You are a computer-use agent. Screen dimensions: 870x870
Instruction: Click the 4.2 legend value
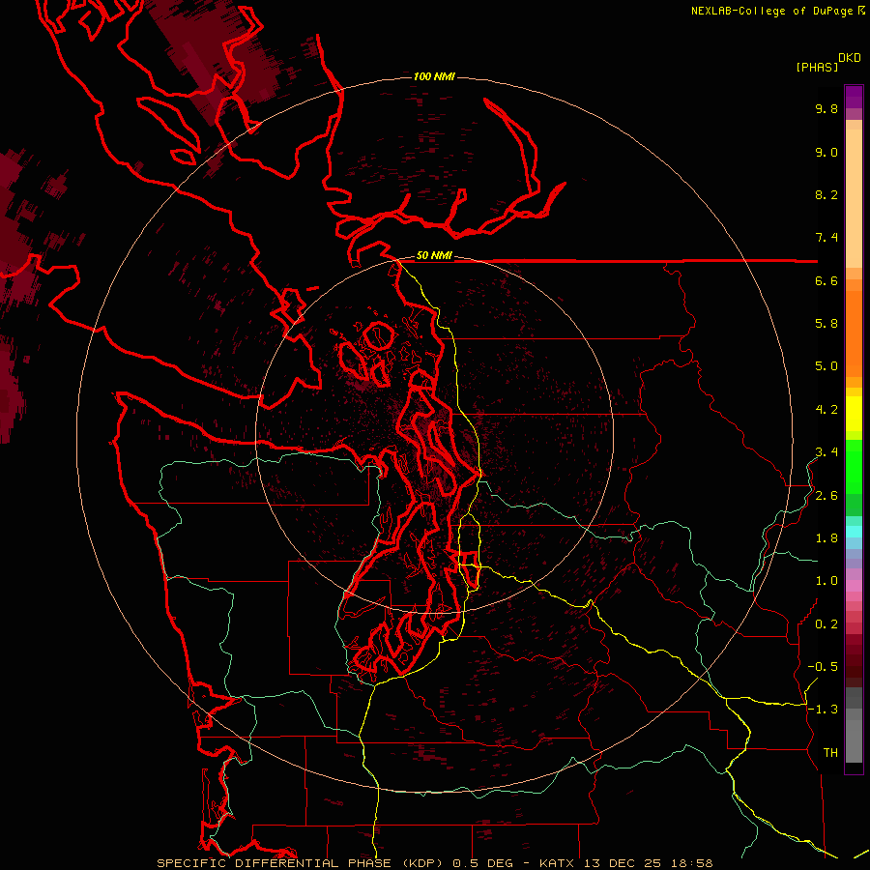[x=826, y=410]
